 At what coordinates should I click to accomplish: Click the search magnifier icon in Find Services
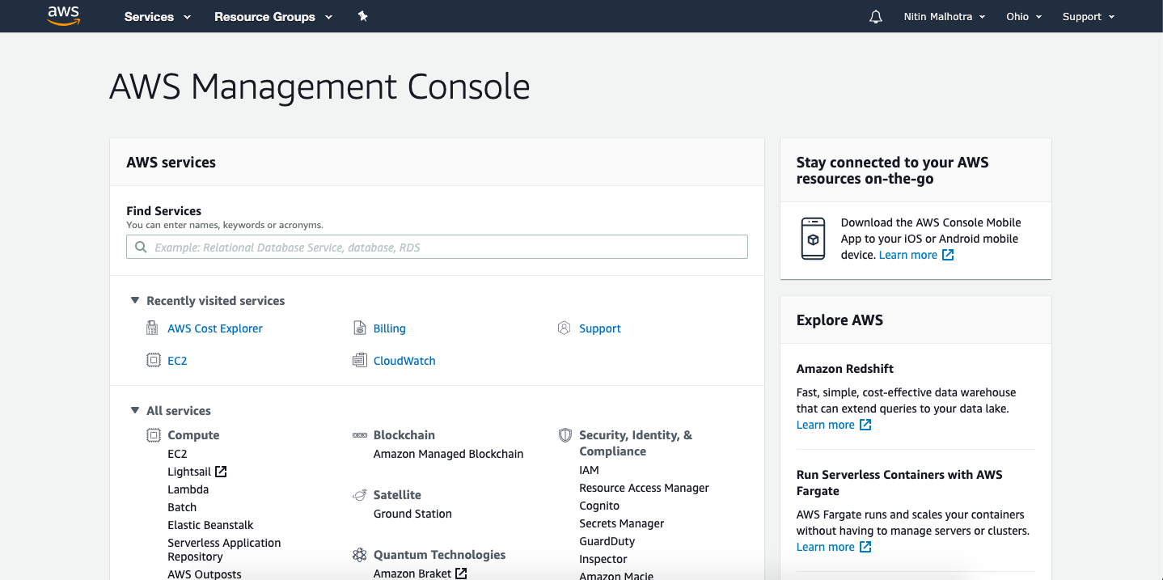pyautogui.click(x=141, y=247)
